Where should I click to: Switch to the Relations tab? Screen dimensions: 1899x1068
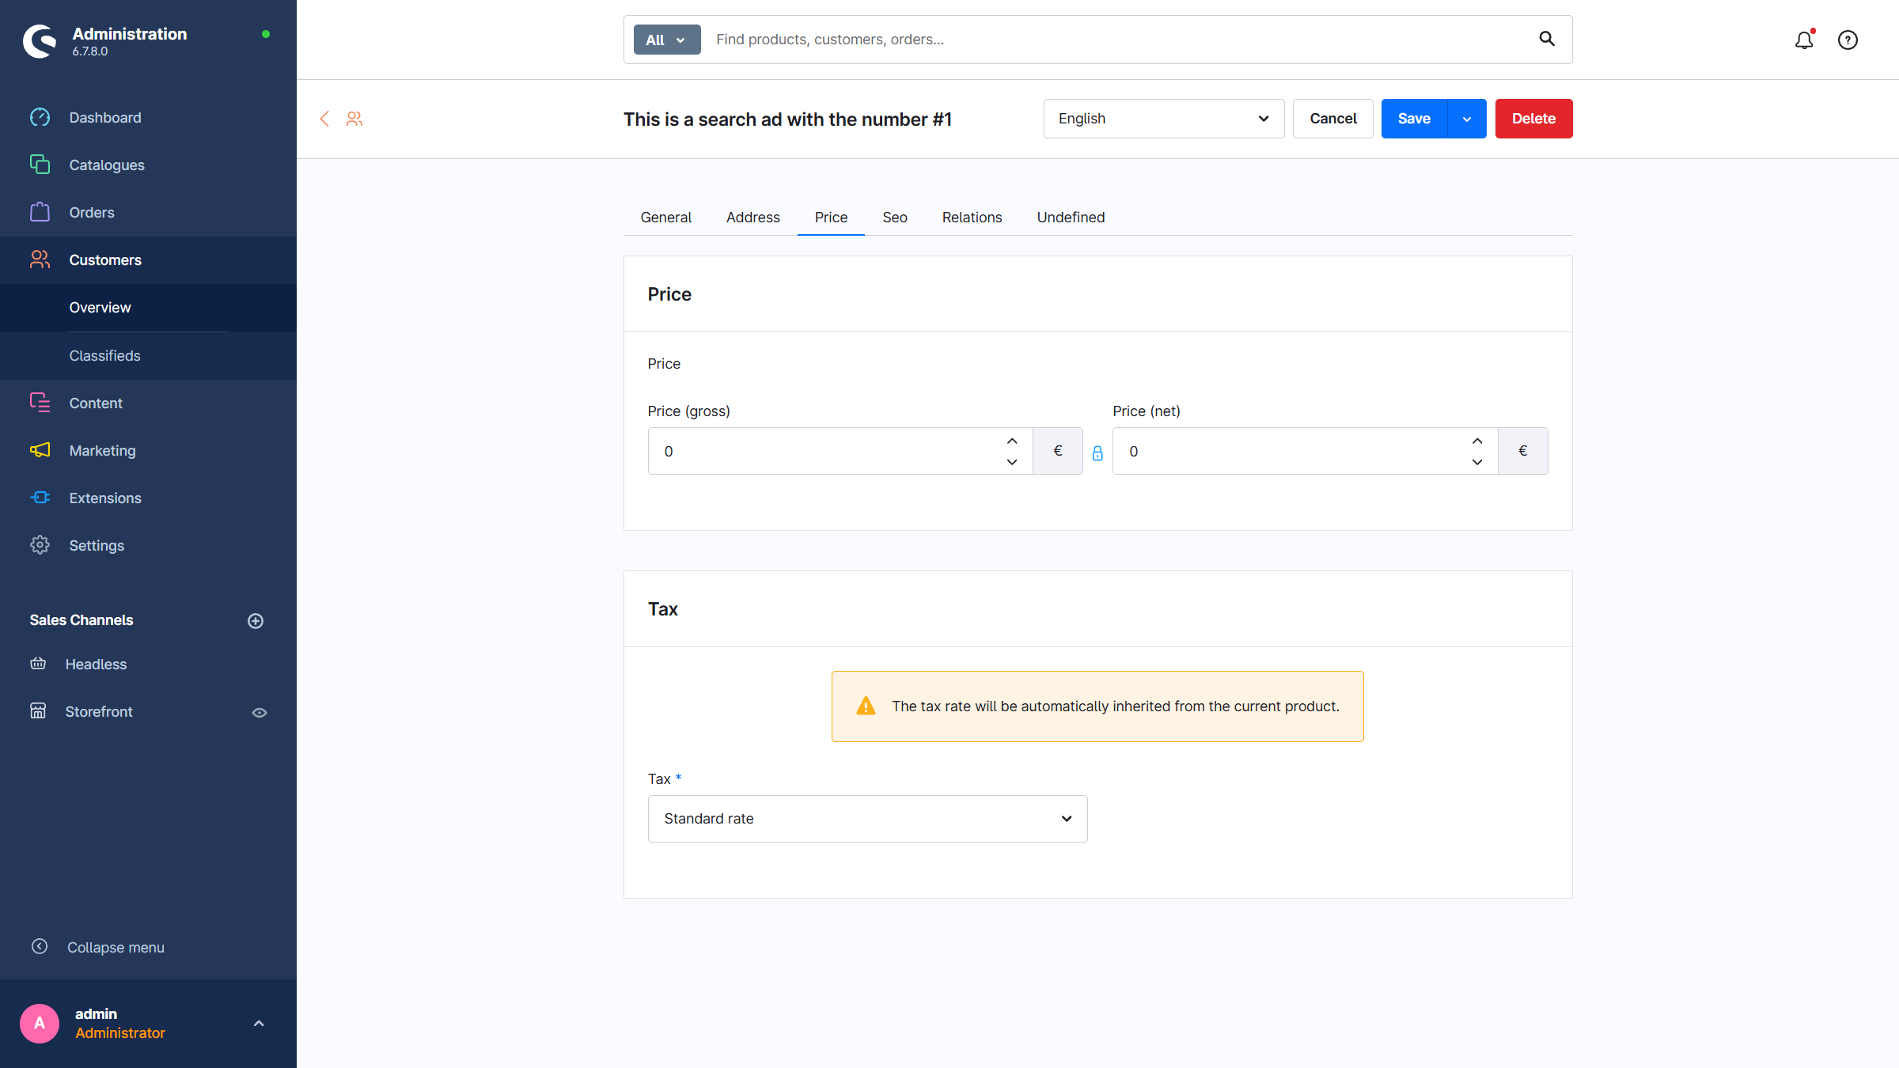[972, 218]
